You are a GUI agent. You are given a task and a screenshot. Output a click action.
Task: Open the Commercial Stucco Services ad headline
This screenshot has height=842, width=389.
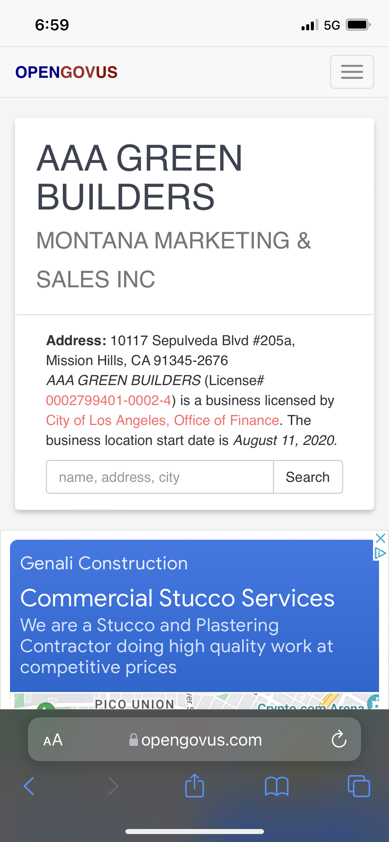click(178, 598)
